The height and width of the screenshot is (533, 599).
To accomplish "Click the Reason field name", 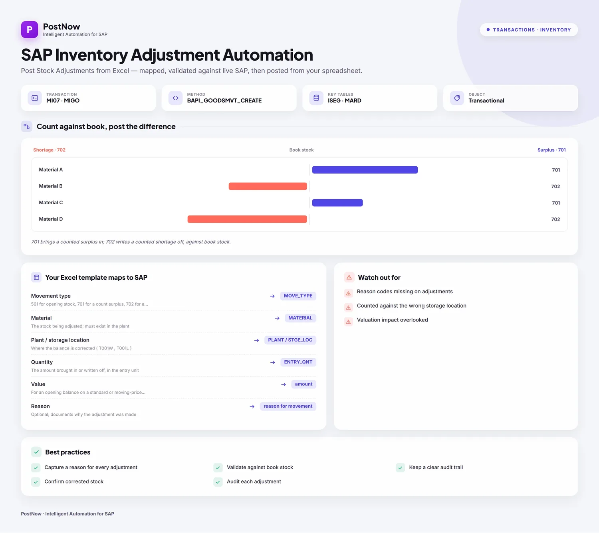I will (x=40, y=406).
